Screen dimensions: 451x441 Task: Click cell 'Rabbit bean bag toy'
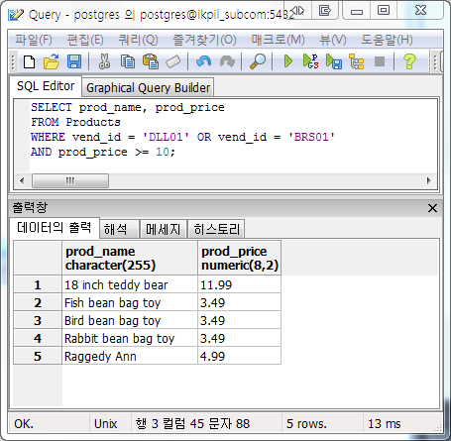(x=130, y=338)
